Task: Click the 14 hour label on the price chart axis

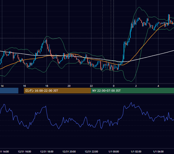Action: click(x=2, y=86)
